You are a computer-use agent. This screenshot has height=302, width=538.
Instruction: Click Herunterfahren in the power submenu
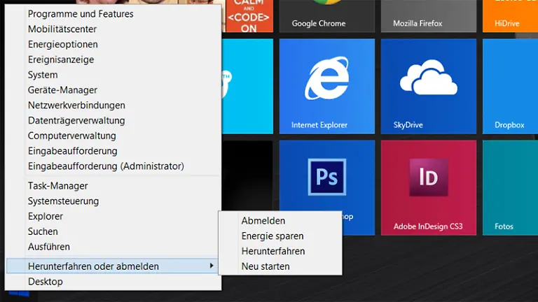point(273,251)
